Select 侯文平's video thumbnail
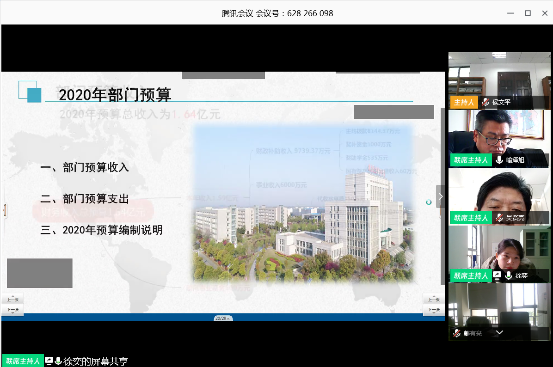Image resolution: width=553 pixels, height=367 pixels. coord(499,81)
